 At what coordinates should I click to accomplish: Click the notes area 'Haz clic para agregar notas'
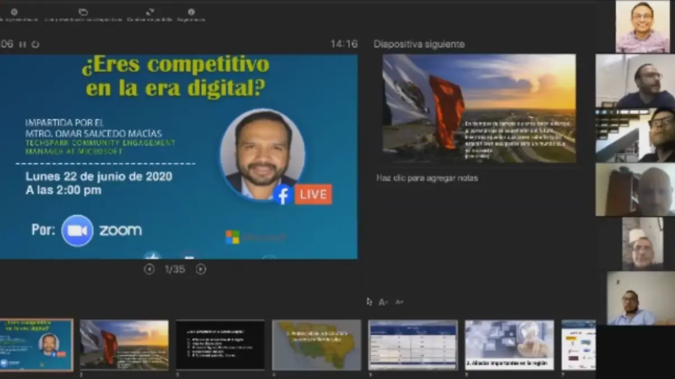(427, 178)
